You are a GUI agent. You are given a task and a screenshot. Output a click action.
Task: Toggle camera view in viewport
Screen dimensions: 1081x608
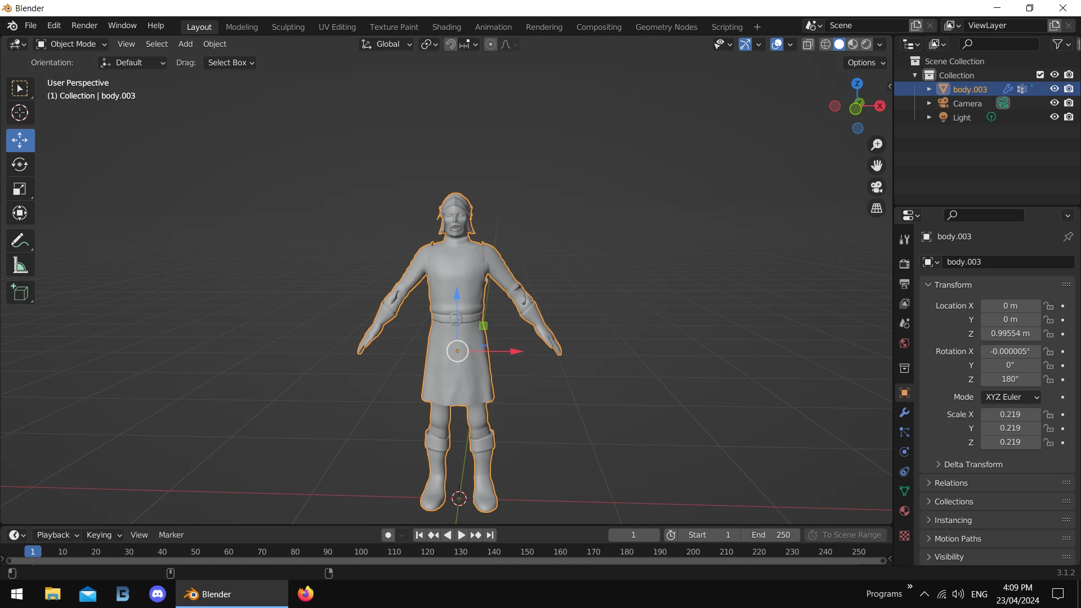point(877,187)
